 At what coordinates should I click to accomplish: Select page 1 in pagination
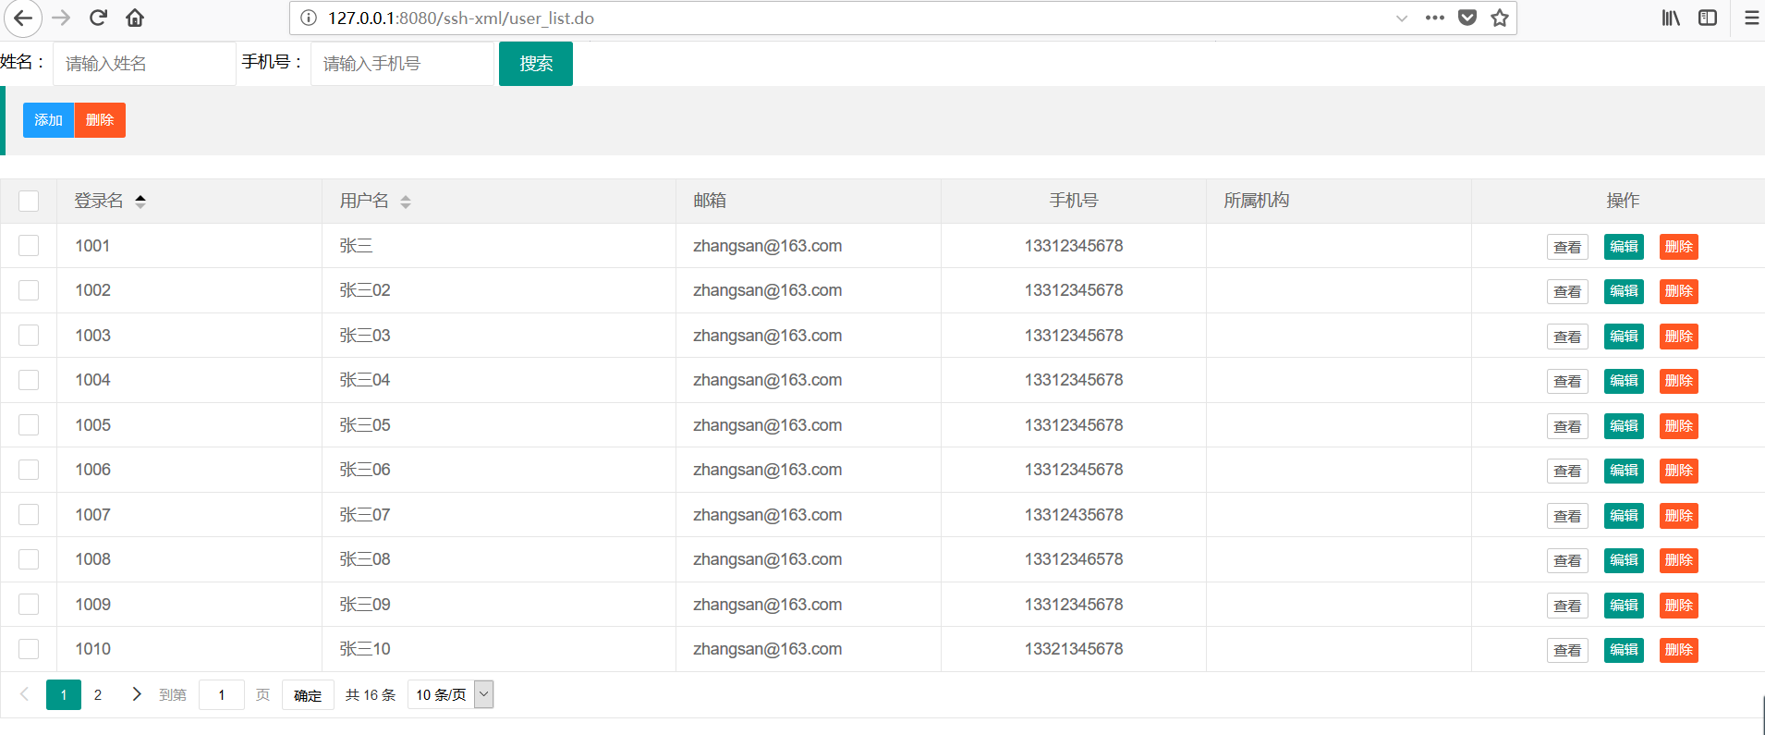(64, 694)
